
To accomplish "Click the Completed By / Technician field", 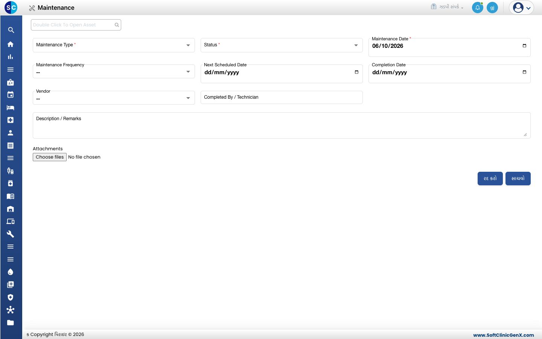I will (x=282, y=97).
